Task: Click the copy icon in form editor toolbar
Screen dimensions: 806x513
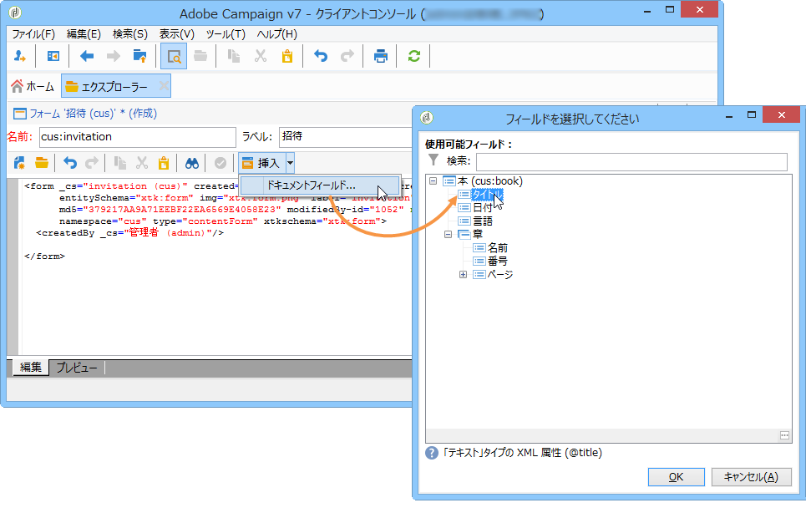Action: (119, 164)
